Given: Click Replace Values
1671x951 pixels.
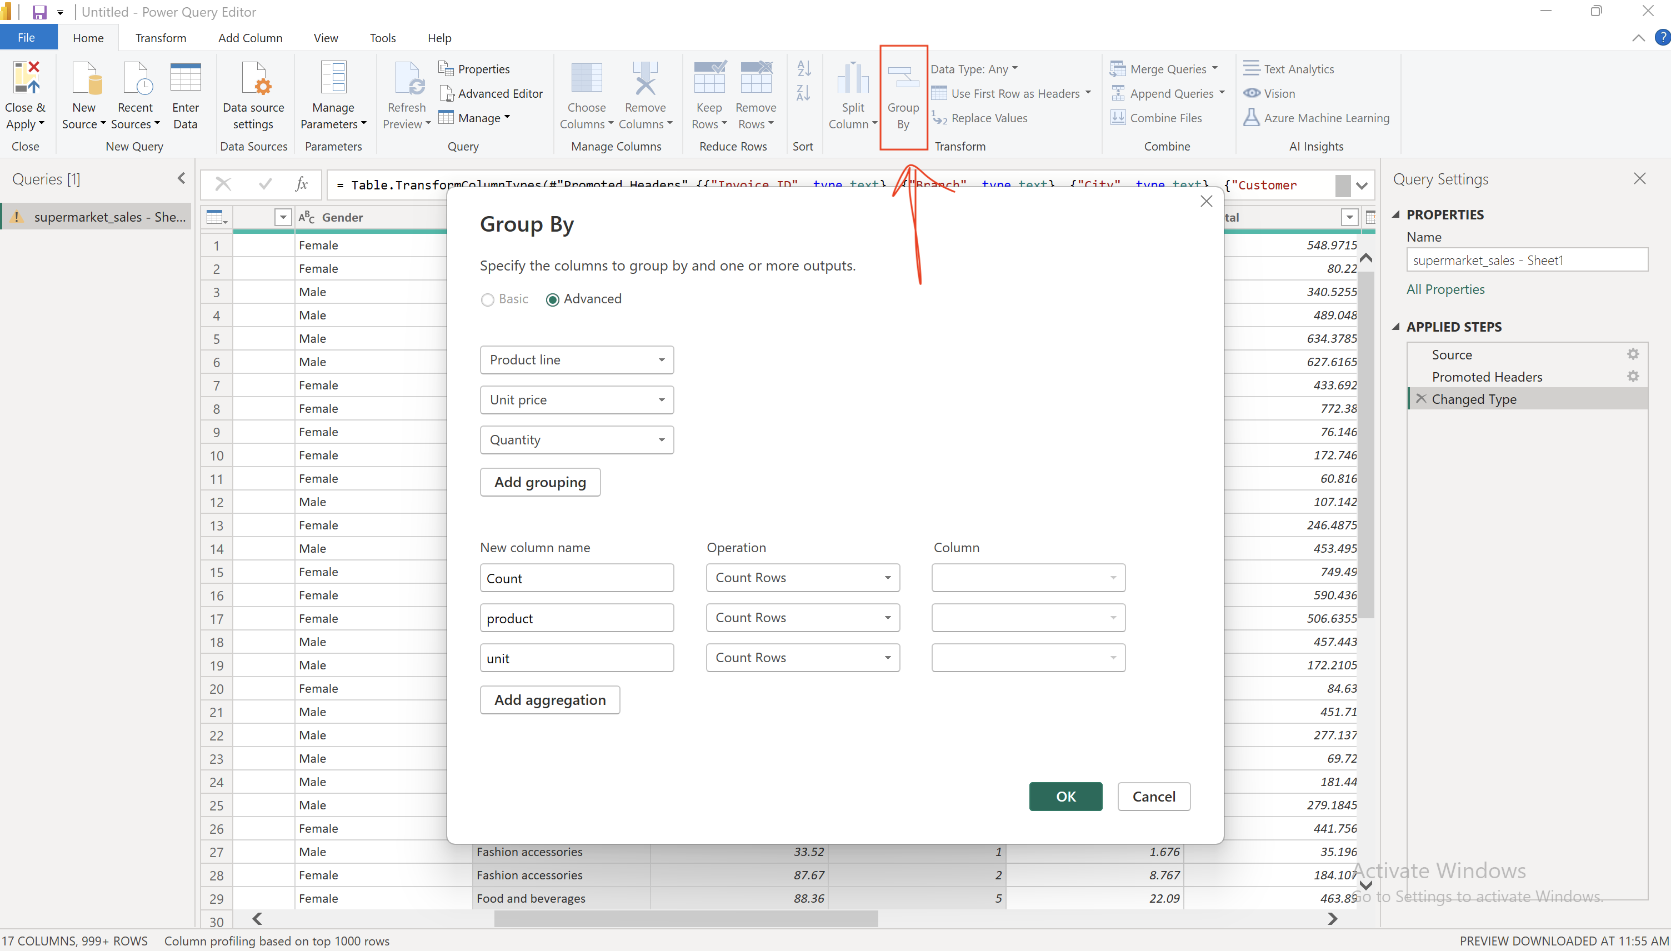Looking at the screenshot, I should (x=979, y=118).
